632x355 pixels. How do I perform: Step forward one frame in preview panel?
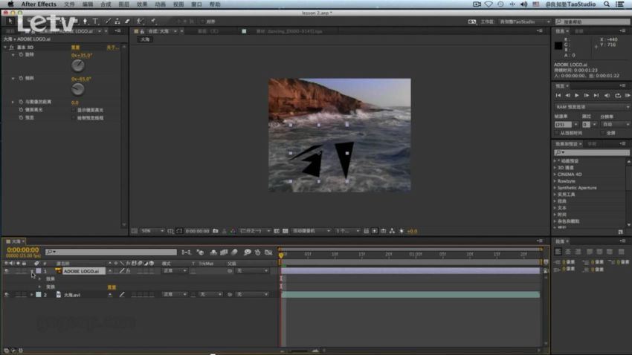click(x=587, y=95)
